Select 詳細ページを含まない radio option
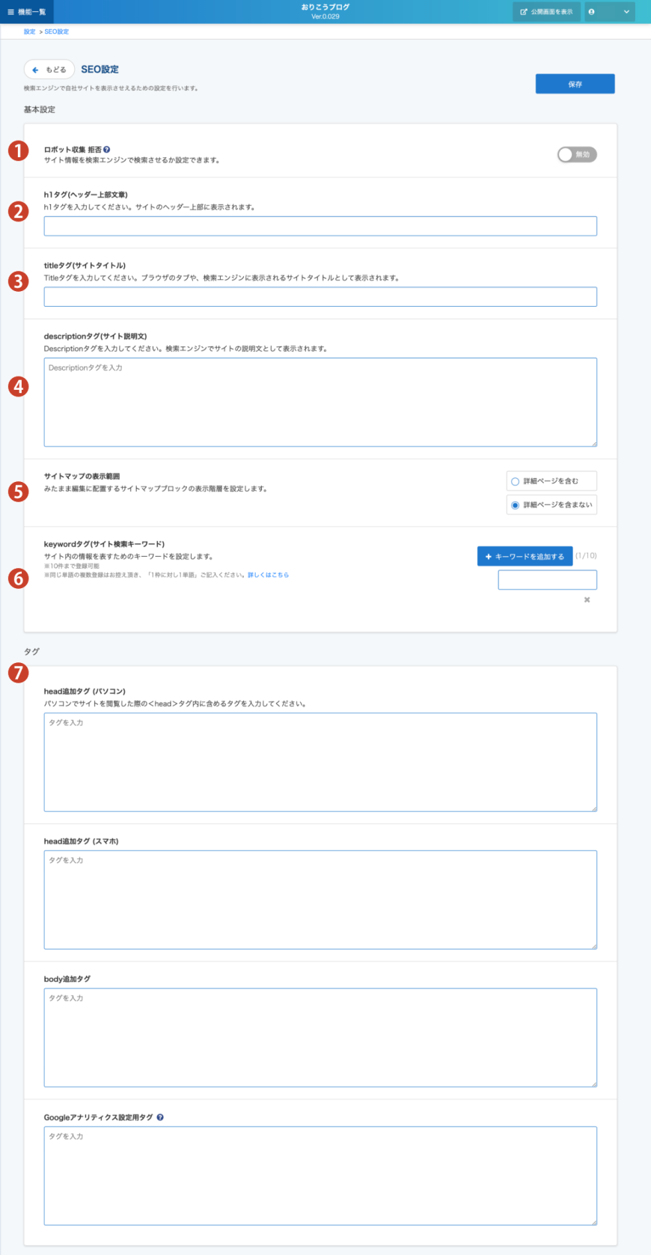651x1255 pixels. coord(515,505)
